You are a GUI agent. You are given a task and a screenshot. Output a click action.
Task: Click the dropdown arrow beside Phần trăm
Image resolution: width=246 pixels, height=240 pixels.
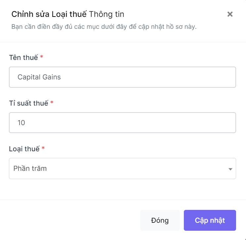(x=230, y=169)
